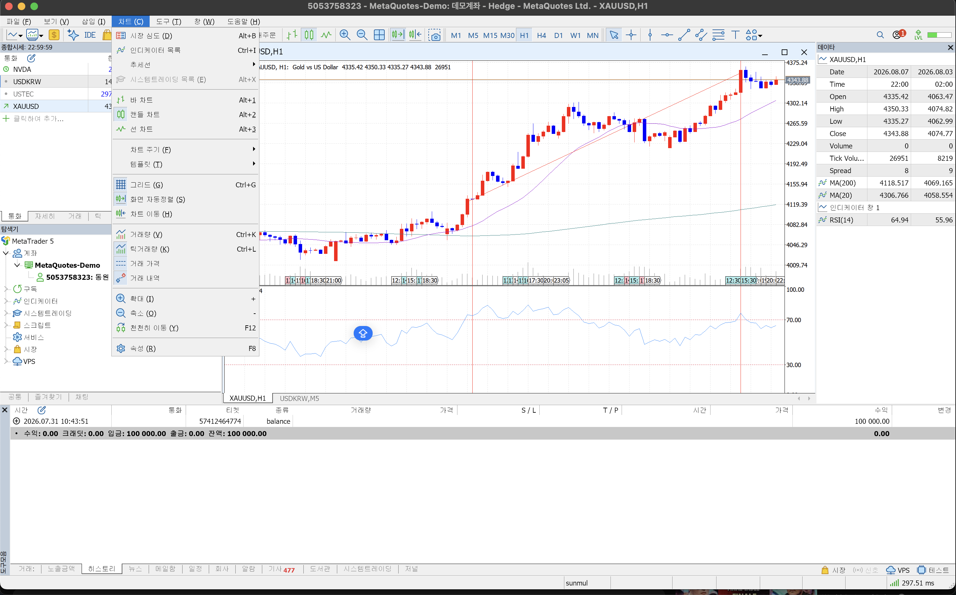This screenshot has width=956, height=595.
Task: Open the 도구 (T) menu
Action: [168, 22]
